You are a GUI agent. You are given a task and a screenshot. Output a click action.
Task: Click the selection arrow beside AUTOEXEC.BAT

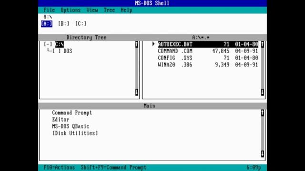153,44
